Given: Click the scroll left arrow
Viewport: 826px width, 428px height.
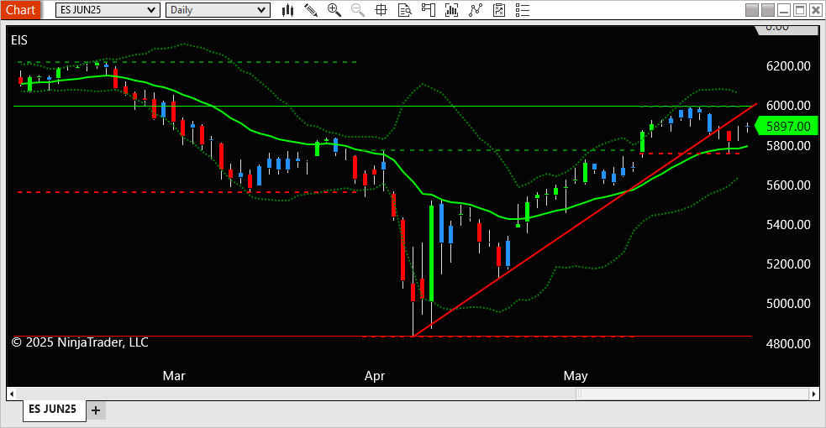Looking at the screenshot, I should (x=12, y=394).
